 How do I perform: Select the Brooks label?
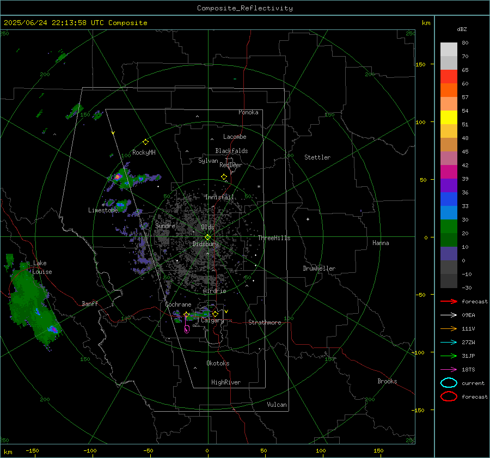387,381
